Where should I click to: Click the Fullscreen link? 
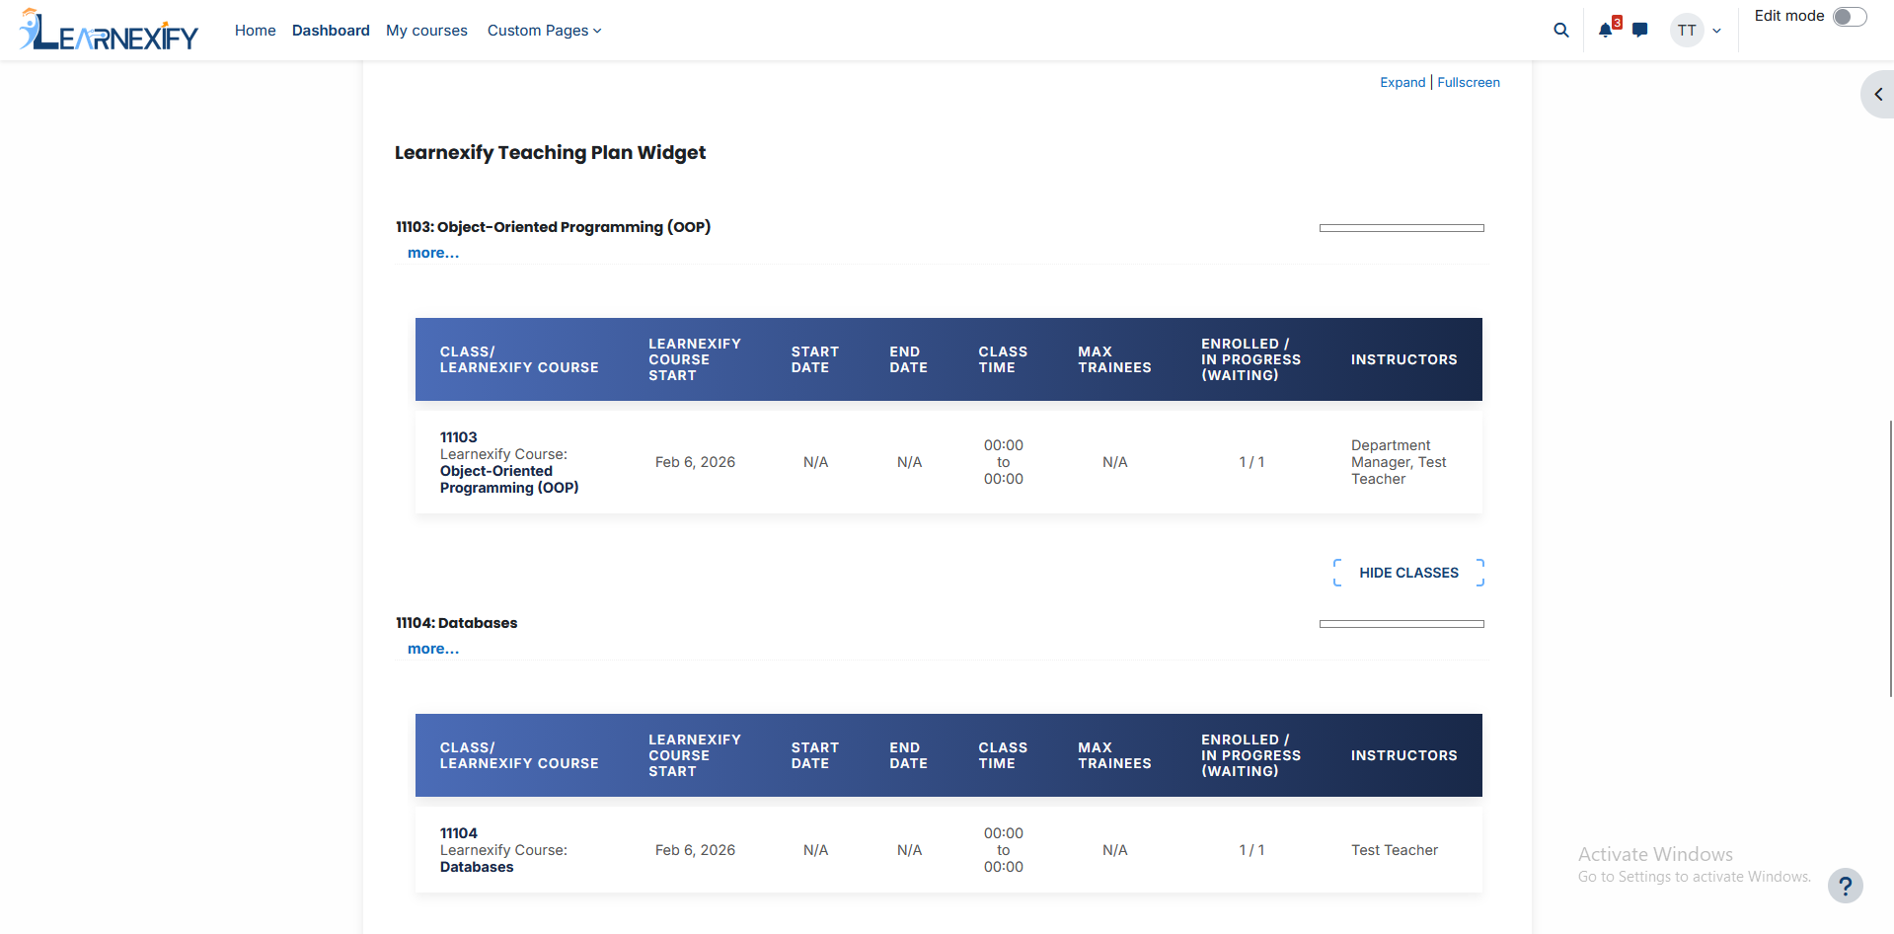click(x=1469, y=82)
